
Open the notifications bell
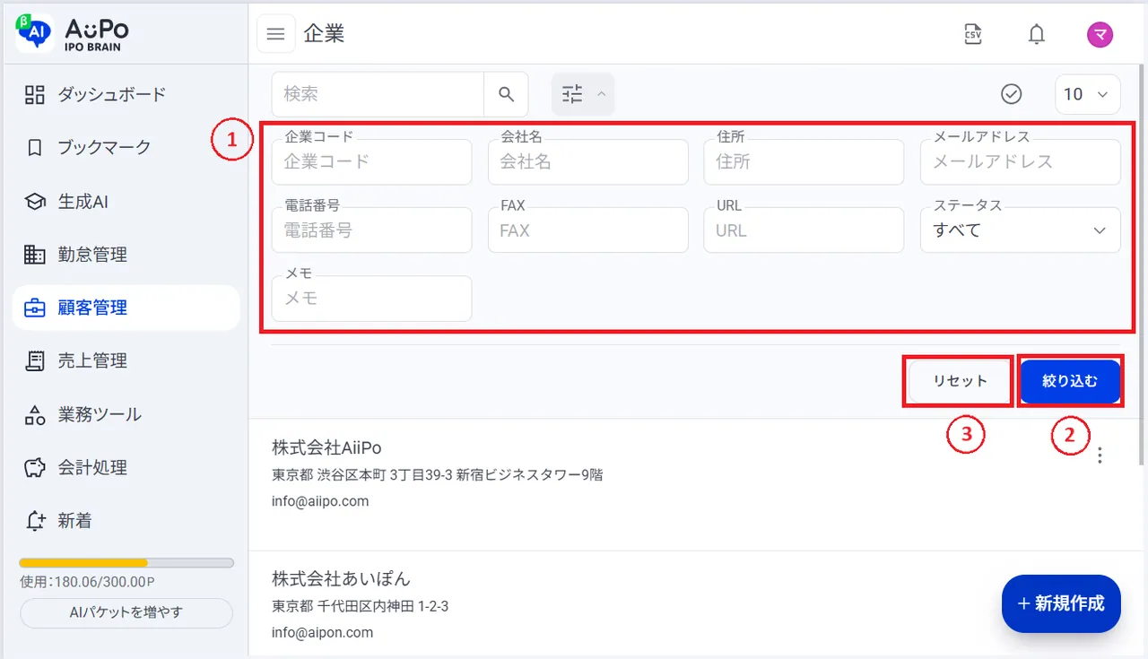click(x=1037, y=34)
